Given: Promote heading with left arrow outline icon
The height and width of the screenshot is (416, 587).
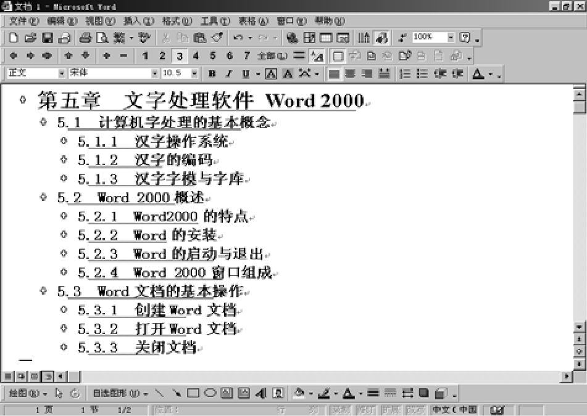Looking at the screenshot, I should point(14,55).
